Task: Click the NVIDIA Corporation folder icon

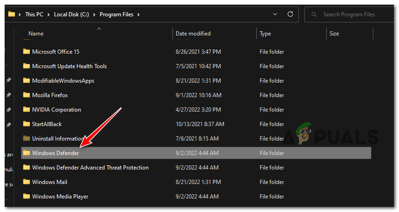Action: pyautogui.click(x=26, y=110)
